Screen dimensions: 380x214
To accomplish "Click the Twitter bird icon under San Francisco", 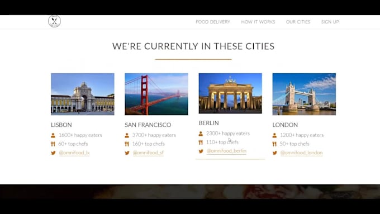I will click(x=127, y=153).
